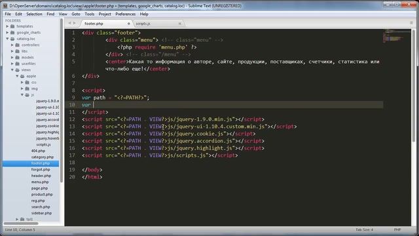Open the File menu
419x236 pixels.
pos(8,14)
